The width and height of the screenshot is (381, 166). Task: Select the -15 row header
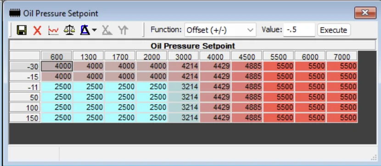25,77
